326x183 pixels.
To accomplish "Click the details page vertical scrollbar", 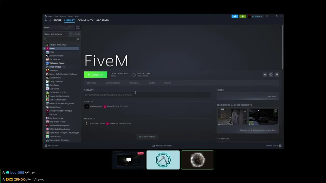I will tap(283, 47).
